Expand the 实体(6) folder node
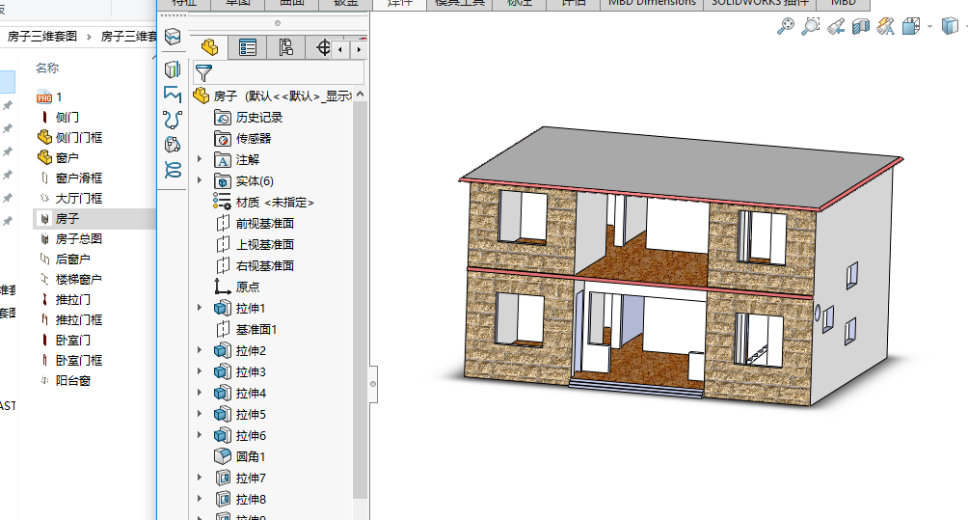 point(201,181)
